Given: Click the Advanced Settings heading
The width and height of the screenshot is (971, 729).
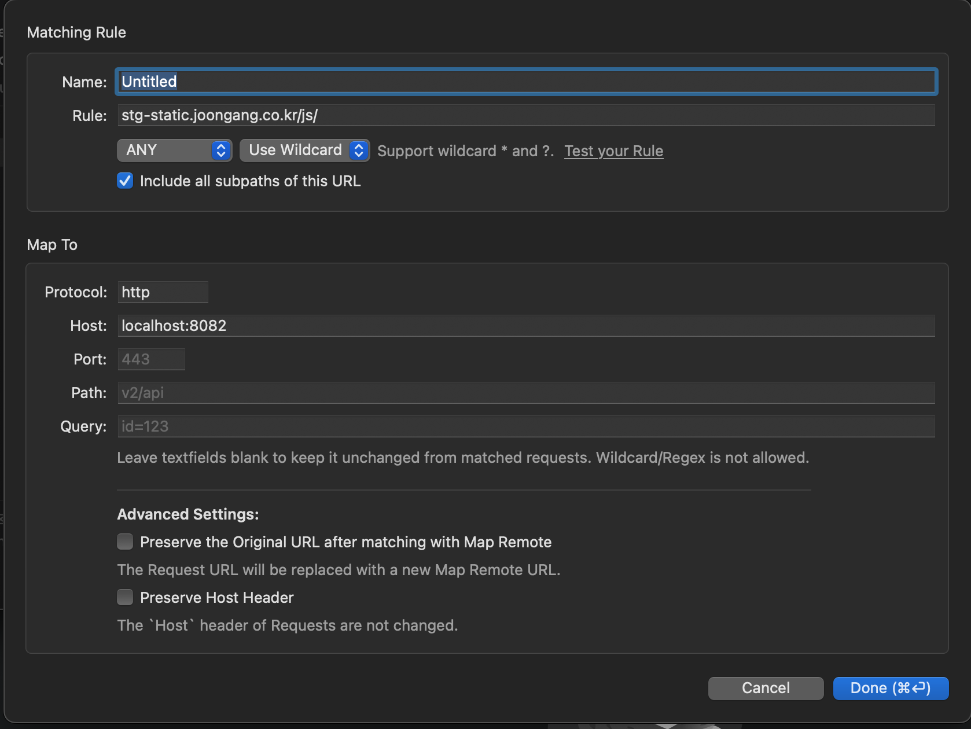Looking at the screenshot, I should pos(188,514).
